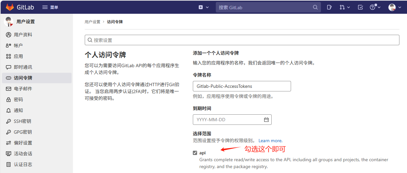Click the 令牌名称 input field
Screen dimensions: 407x173
(242, 86)
